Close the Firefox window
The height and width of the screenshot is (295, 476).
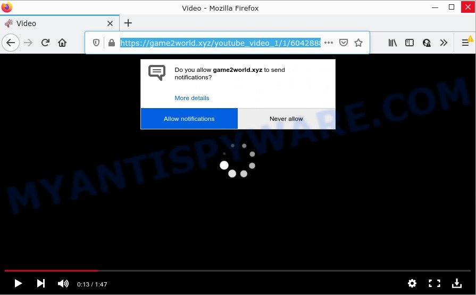468,7
